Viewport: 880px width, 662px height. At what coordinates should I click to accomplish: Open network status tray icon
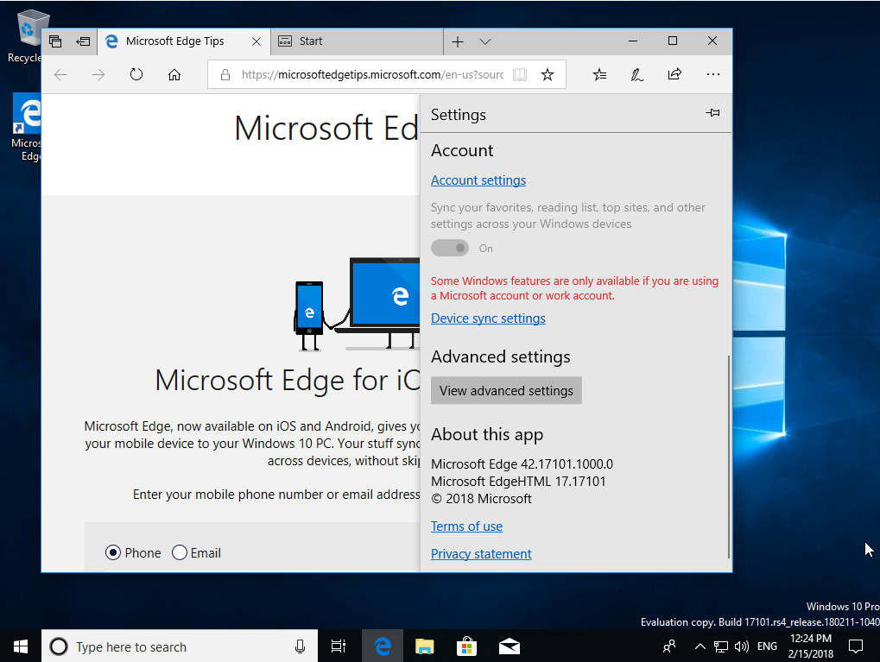click(720, 646)
